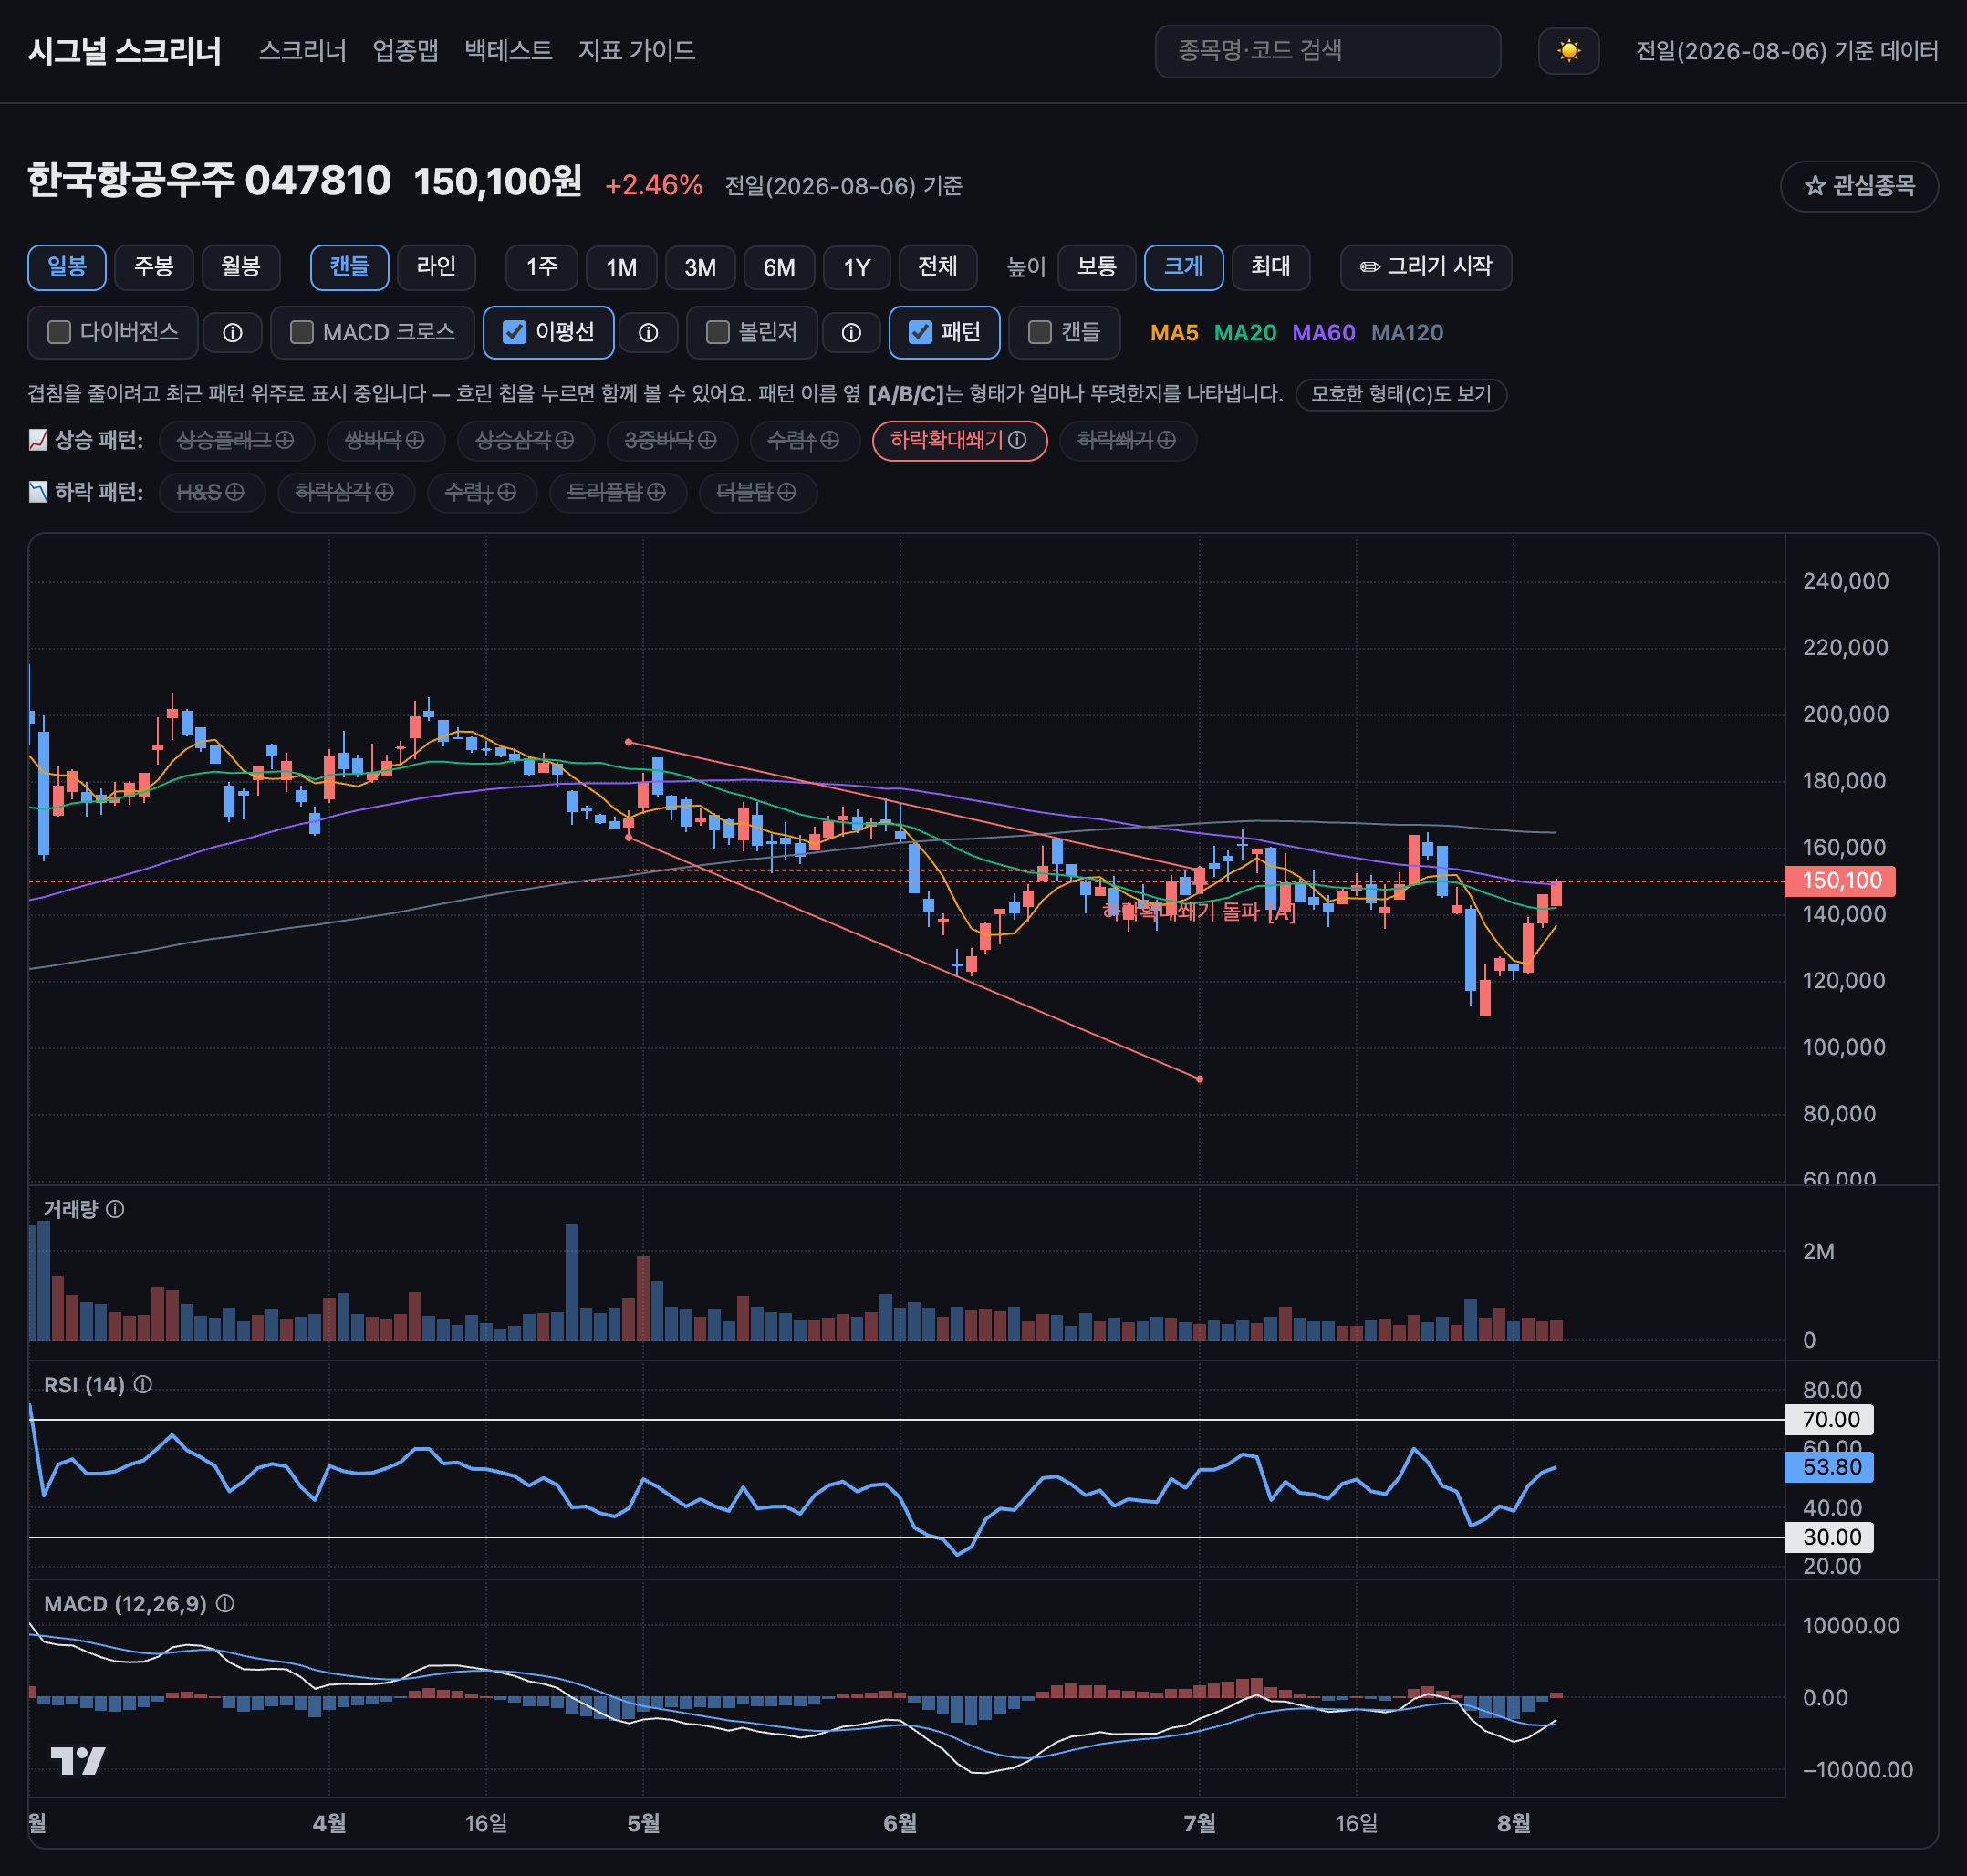Enable the 다이버전스 checkbox
This screenshot has height=1876, width=1967.
coord(59,332)
